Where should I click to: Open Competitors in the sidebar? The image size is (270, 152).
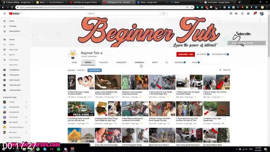coord(14,70)
